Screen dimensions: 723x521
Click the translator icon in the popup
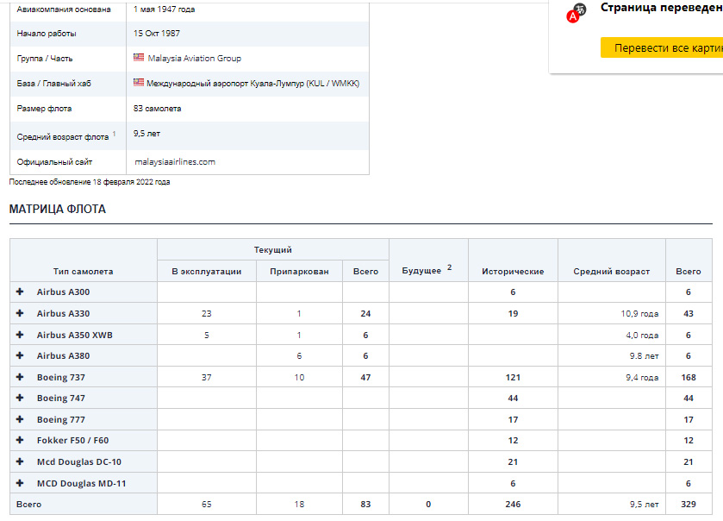[576, 13]
